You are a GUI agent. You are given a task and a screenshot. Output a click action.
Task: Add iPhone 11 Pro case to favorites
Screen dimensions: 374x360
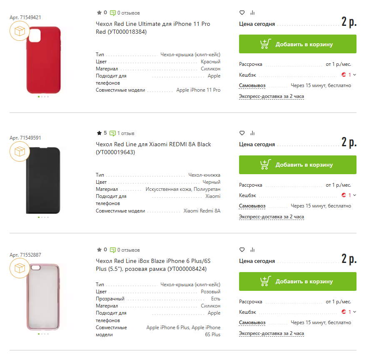pyautogui.click(x=242, y=12)
